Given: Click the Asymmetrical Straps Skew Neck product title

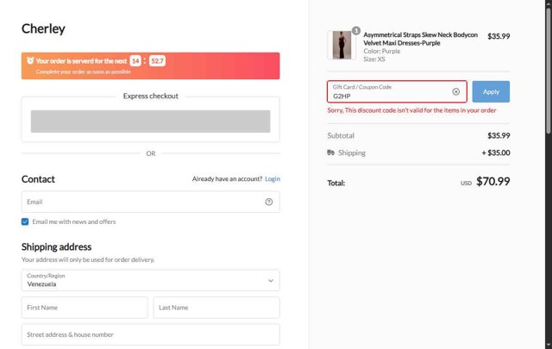Looking at the screenshot, I should [420, 39].
